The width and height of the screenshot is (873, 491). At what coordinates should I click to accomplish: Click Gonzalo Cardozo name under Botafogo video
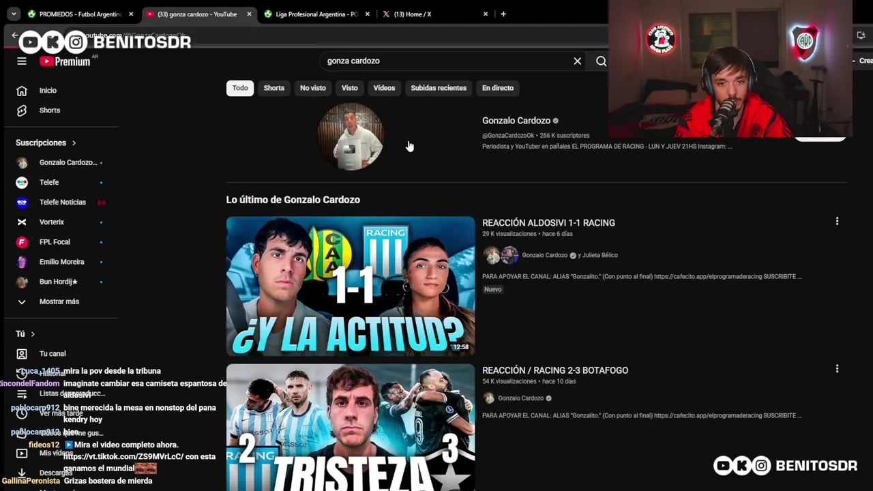pyautogui.click(x=520, y=398)
